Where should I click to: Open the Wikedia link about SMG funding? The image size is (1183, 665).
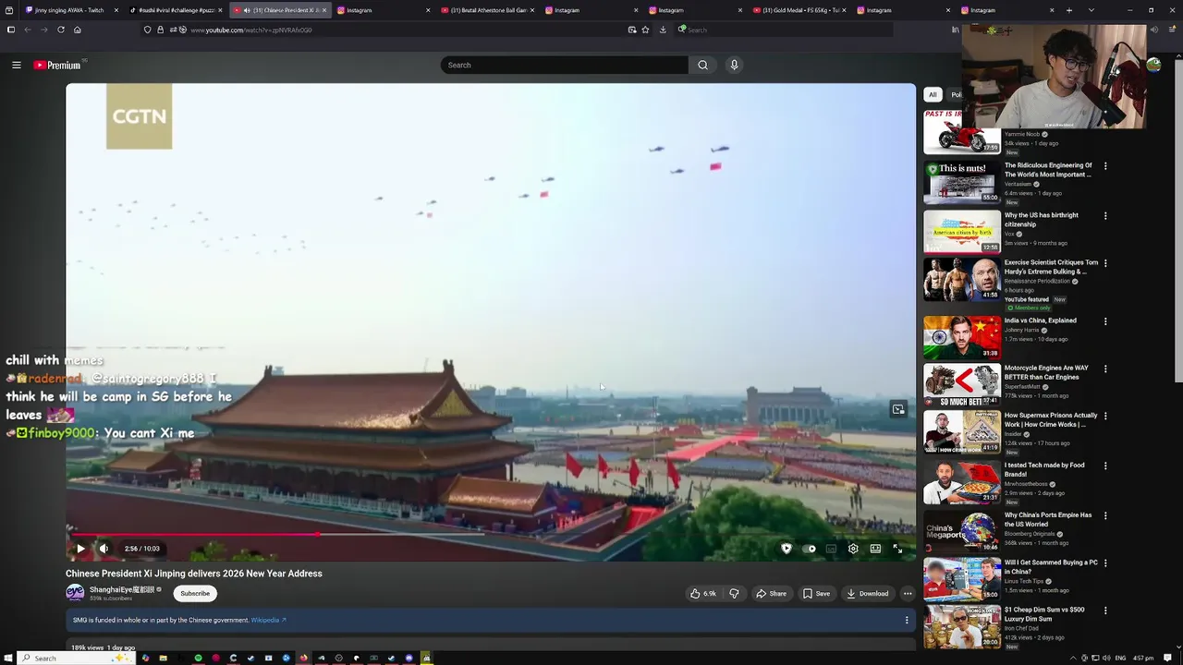pyautogui.click(x=268, y=621)
